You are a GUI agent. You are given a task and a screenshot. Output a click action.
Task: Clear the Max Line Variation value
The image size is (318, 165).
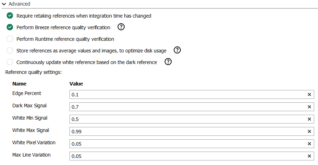tap(309, 156)
